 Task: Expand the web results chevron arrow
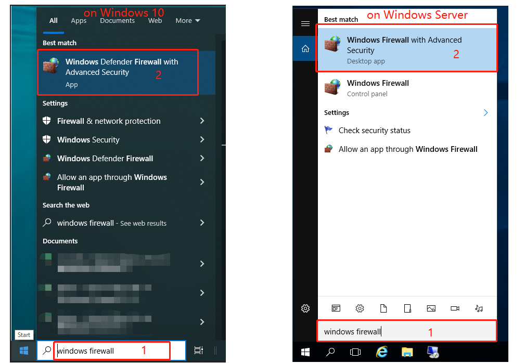(x=202, y=223)
